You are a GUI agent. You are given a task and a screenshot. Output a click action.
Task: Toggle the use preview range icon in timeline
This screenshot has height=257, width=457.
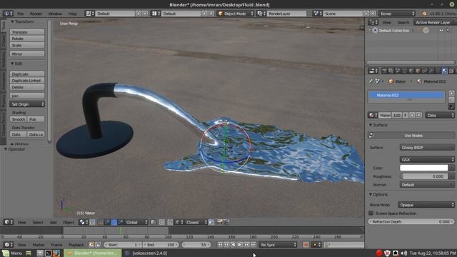tap(91, 245)
